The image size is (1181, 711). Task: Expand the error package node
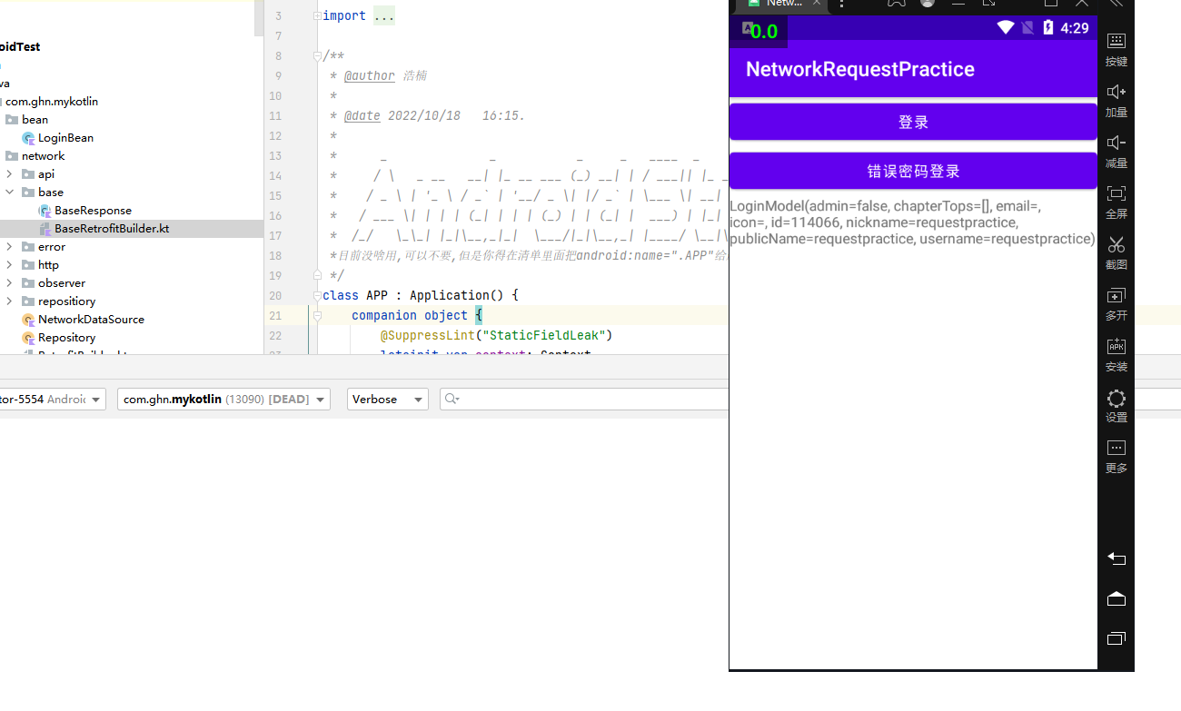coord(9,247)
